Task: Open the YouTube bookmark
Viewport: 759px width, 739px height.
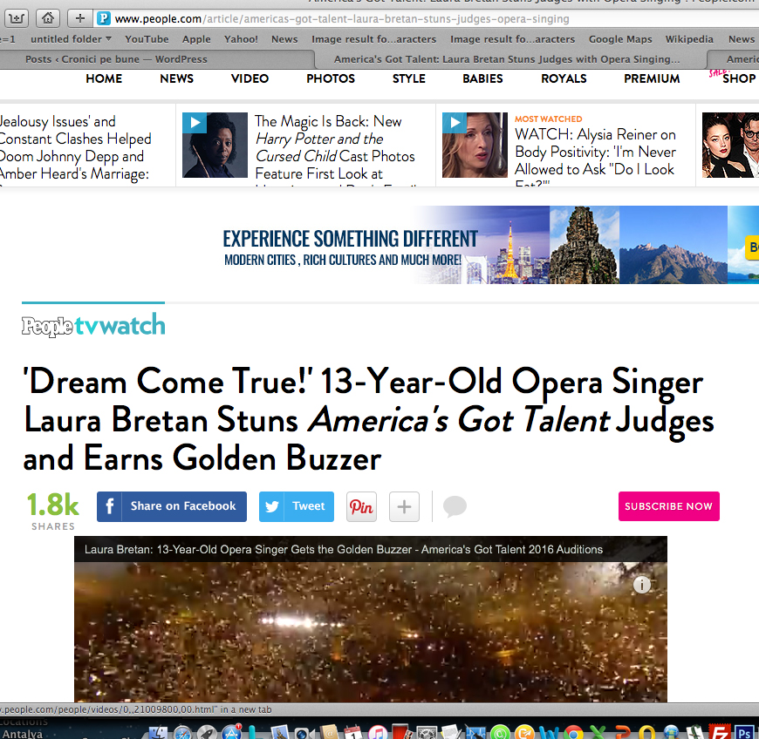Action: coord(147,39)
